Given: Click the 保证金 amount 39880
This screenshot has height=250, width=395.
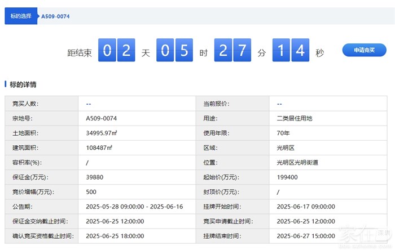Looking at the screenshot, I should coord(94,177).
